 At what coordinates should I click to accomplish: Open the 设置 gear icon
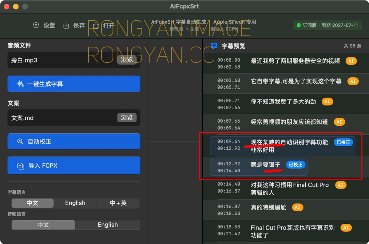pyautogui.click(x=36, y=25)
